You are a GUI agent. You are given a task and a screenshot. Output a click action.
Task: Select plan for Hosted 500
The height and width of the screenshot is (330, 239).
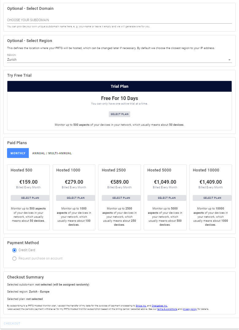coord(30,198)
